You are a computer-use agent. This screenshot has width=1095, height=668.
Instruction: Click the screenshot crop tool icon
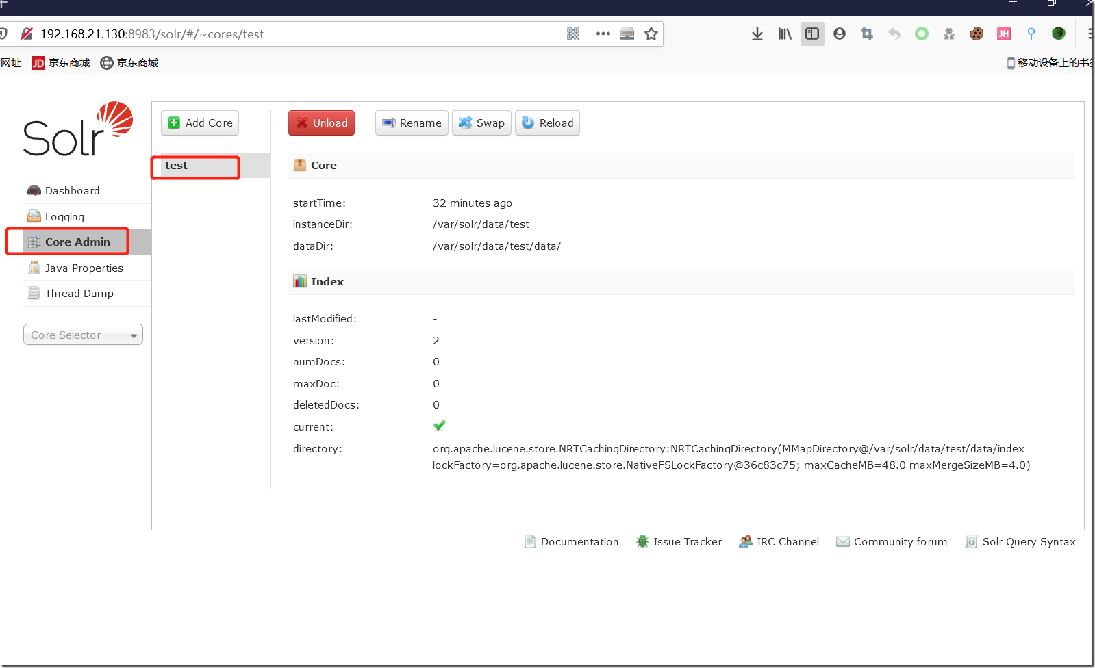[x=867, y=34]
